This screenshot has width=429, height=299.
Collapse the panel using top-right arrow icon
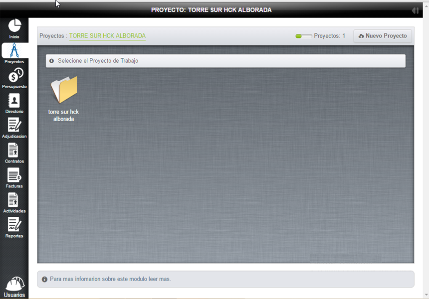[415, 10]
